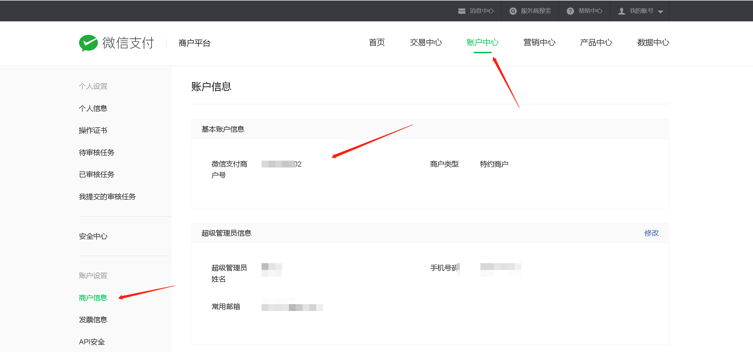
Task: Click the 商户类型 label
Action: point(444,164)
